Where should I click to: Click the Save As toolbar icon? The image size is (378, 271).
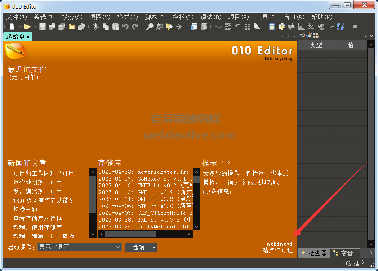click(52, 27)
